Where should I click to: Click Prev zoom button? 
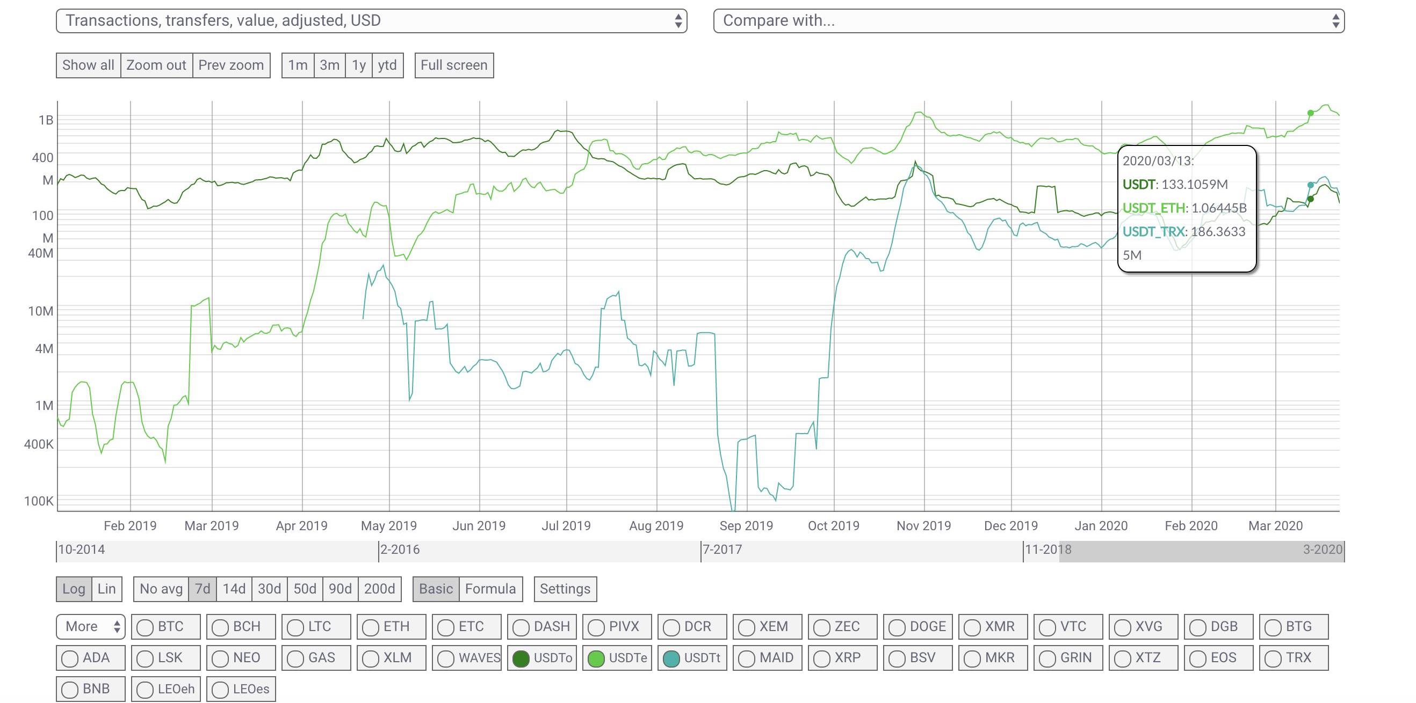[x=231, y=65]
